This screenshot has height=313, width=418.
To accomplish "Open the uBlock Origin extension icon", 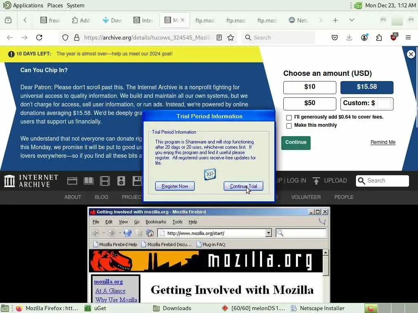I will pyautogui.click(x=394, y=37).
